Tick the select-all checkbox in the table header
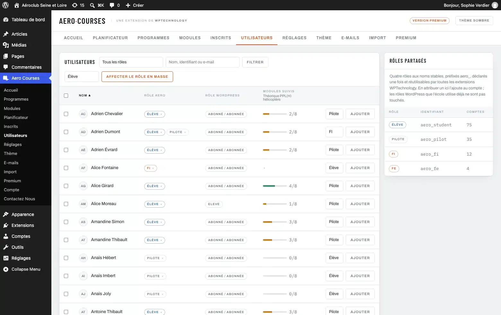Screen dimensions: 501x315 [66, 95]
